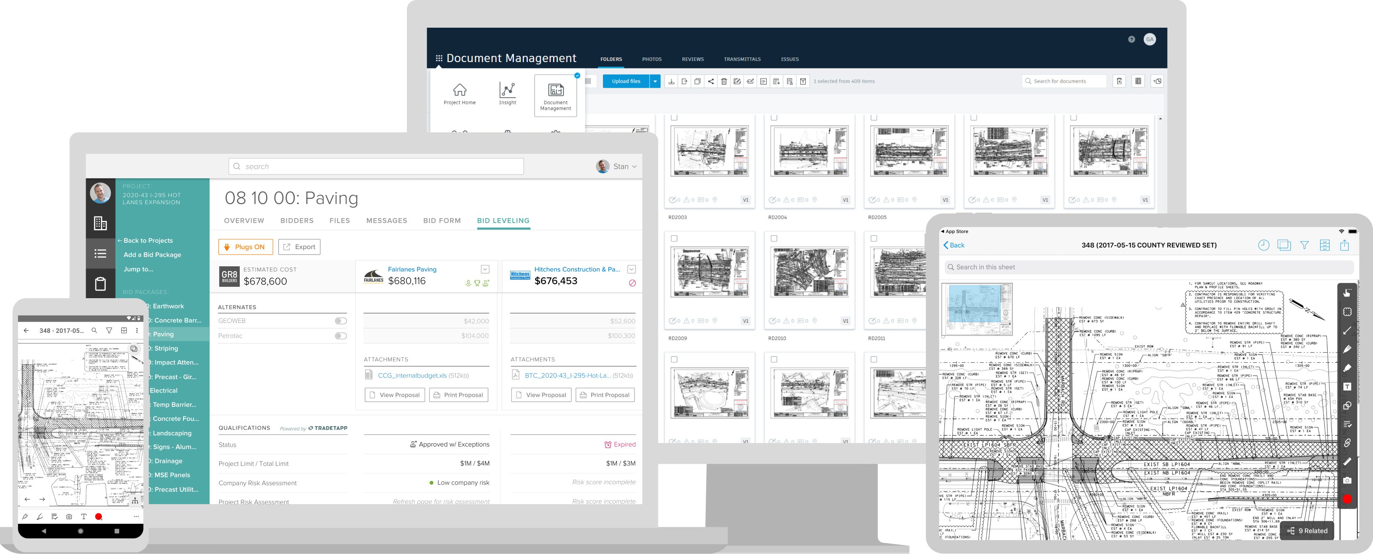1373x554 pixels.
Task: Switch to the BID LEVELING tab
Action: (503, 221)
